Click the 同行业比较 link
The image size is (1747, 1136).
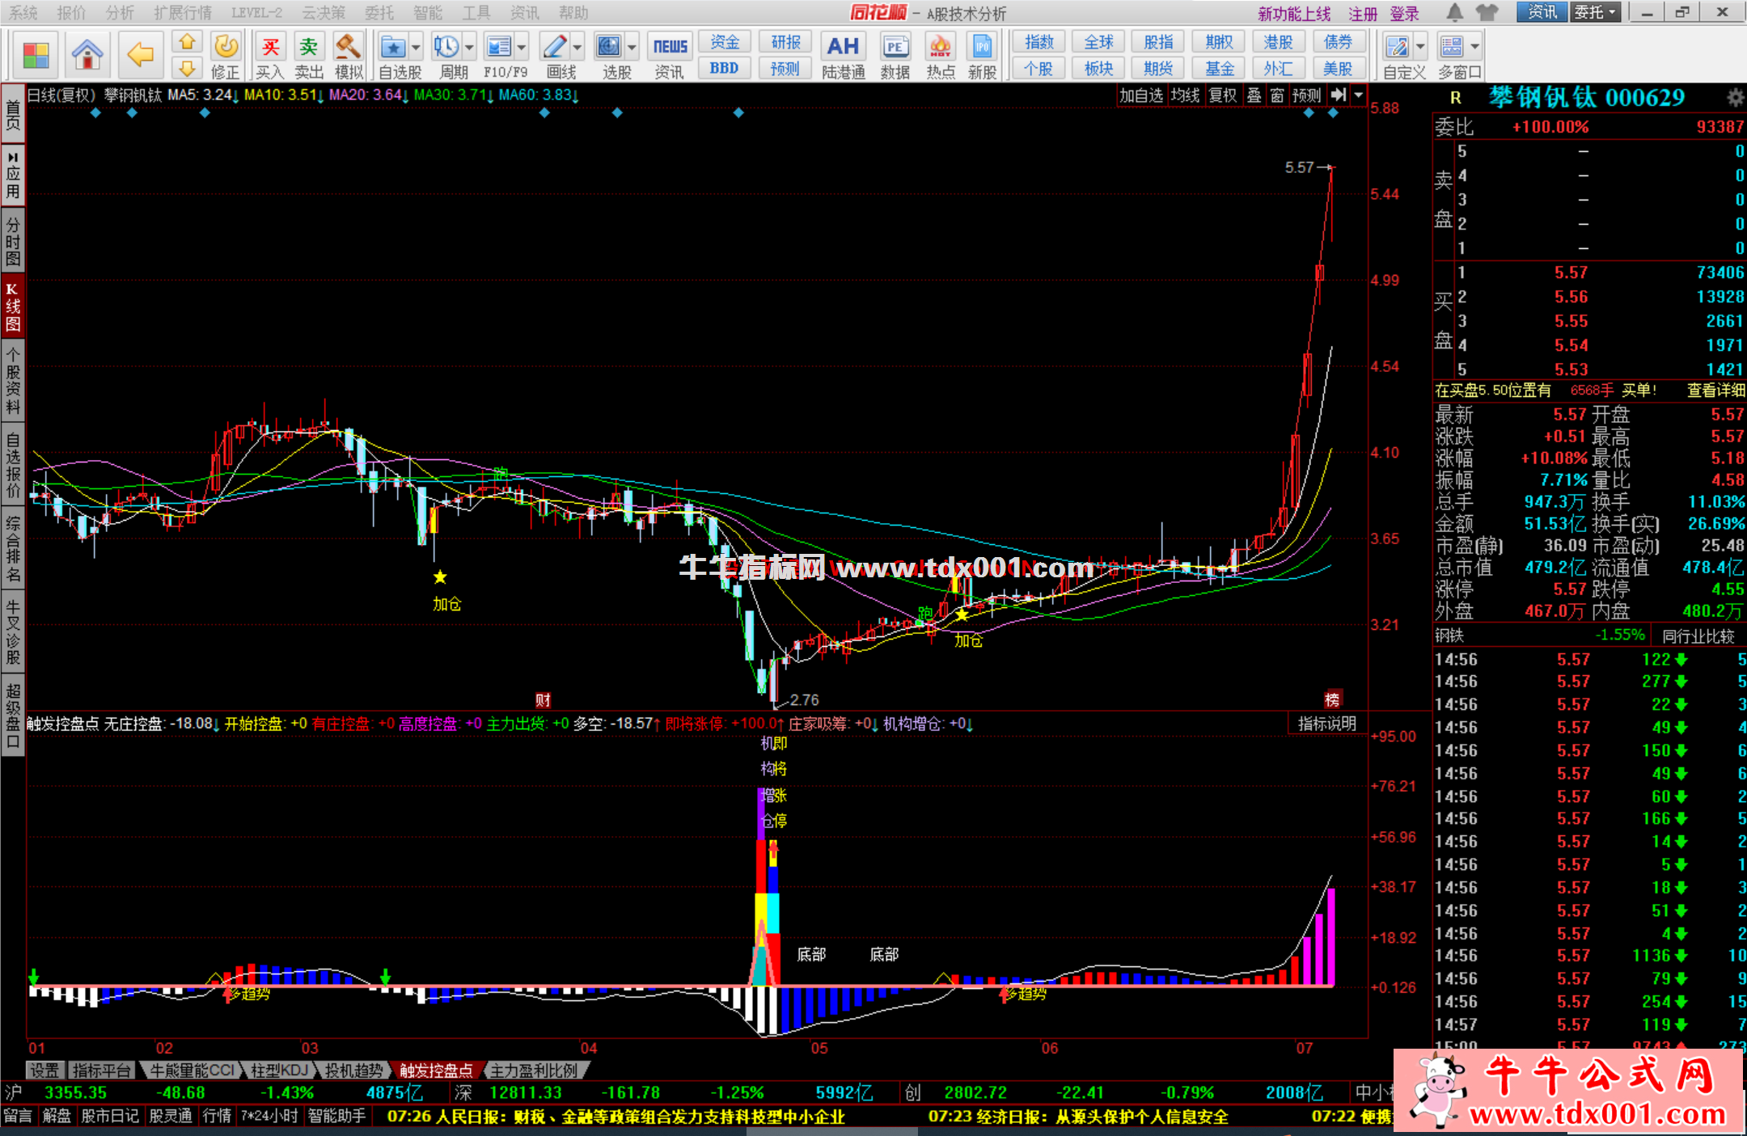pyautogui.click(x=1698, y=636)
